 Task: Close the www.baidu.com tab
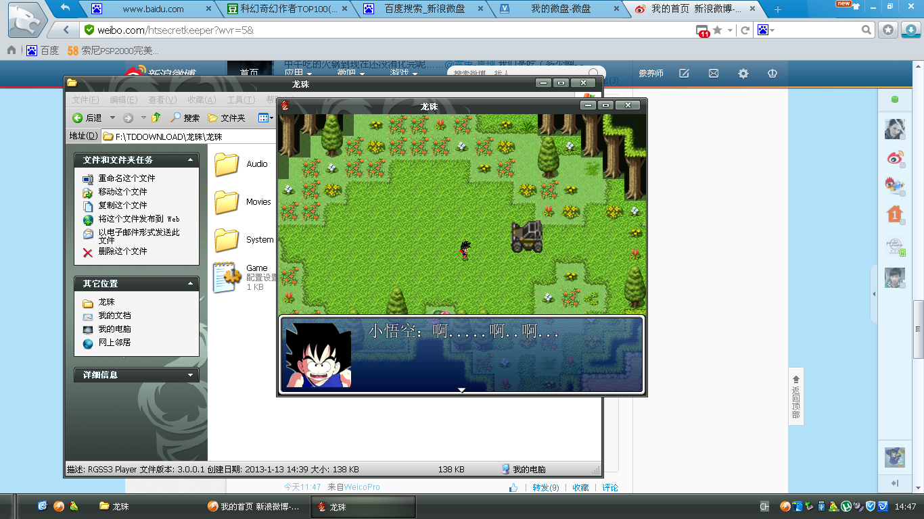pyautogui.click(x=208, y=9)
